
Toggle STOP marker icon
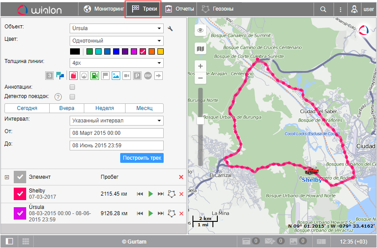pyautogui.click(x=148, y=76)
